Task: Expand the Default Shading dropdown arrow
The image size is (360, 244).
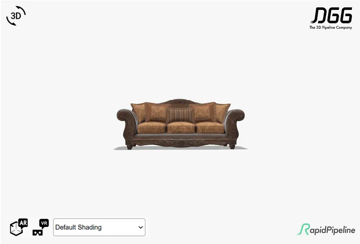Action: pyautogui.click(x=140, y=227)
